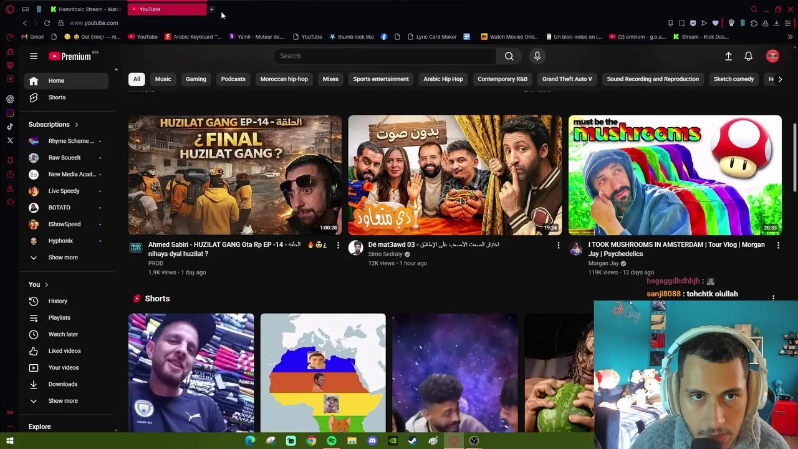Viewport: 798px width, 449px height.
Task: Open X (Twitter) in the Opera sidebar
Action: pos(10,140)
